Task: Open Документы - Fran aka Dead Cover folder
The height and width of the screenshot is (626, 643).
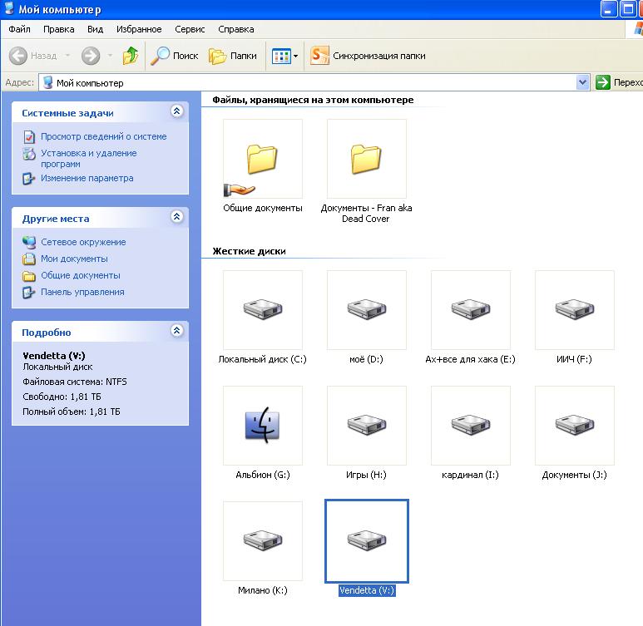Action: [367, 159]
